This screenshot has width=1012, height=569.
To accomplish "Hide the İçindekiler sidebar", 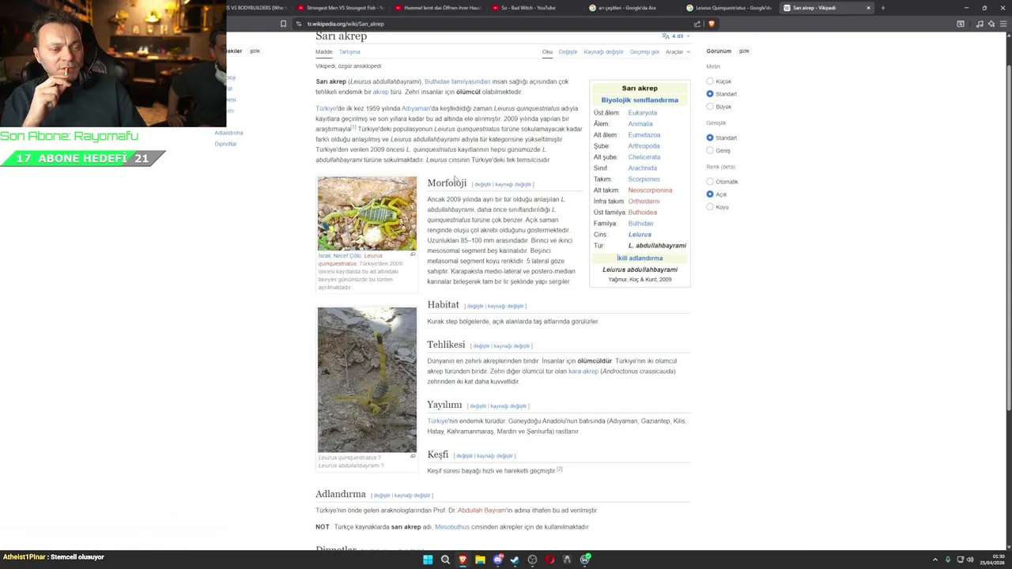I will [255, 51].
